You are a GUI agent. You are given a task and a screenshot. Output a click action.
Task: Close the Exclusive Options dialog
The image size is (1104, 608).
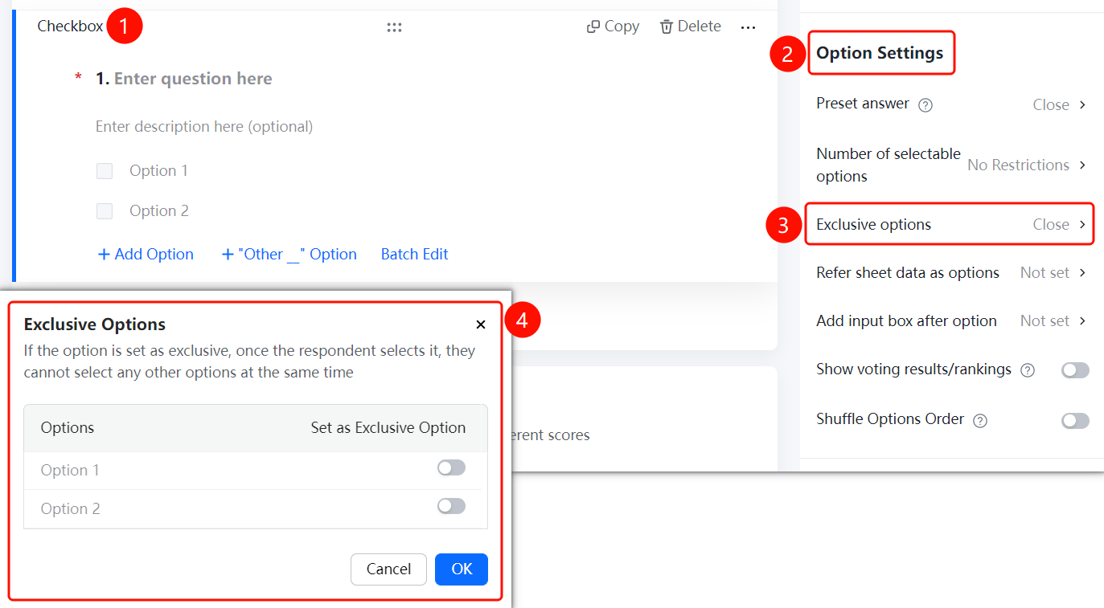click(x=481, y=324)
